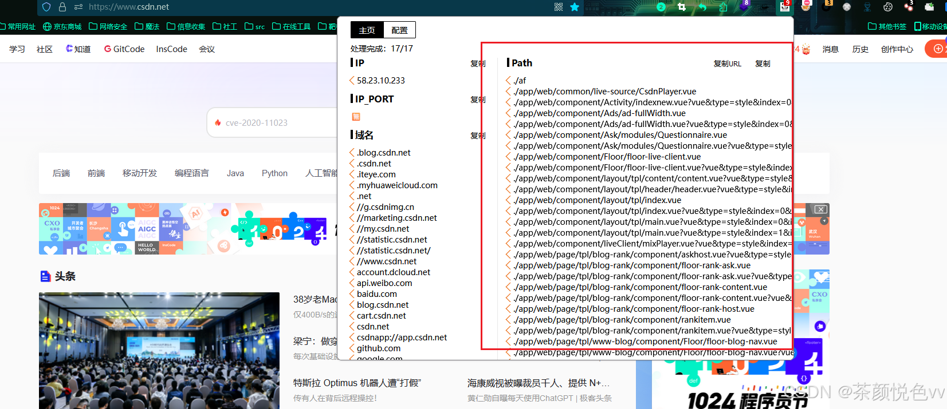Open 历史 browsing history on CSDN
This screenshot has width=947, height=409.
coord(860,49)
